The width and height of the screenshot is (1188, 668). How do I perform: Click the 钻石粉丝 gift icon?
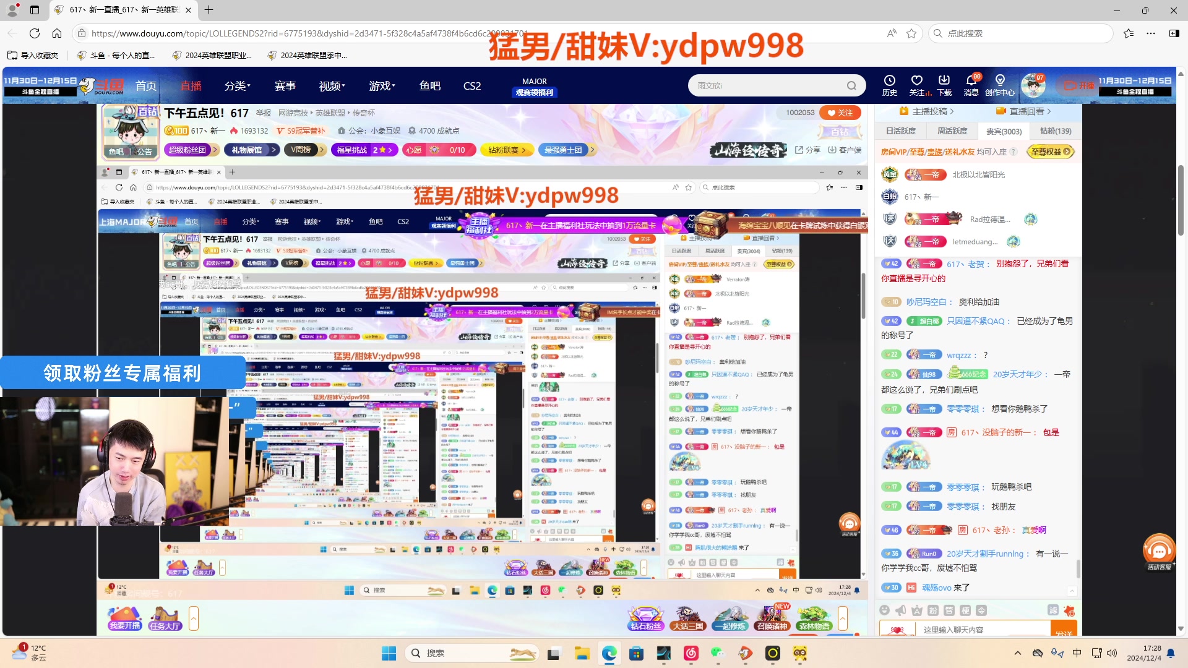[646, 618]
